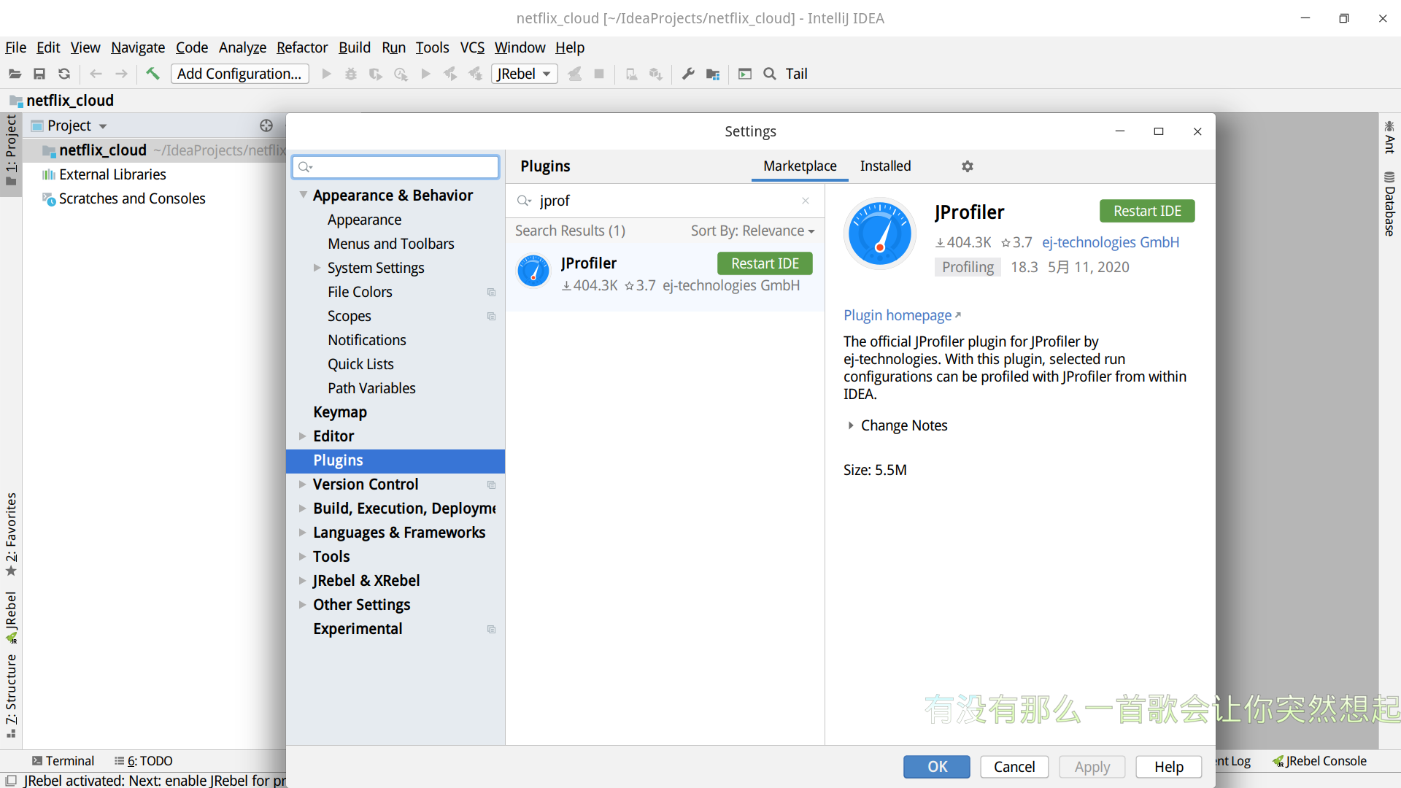The height and width of the screenshot is (788, 1401).
Task: Select Scratches and Consoles in tree
Action: point(132,198)
